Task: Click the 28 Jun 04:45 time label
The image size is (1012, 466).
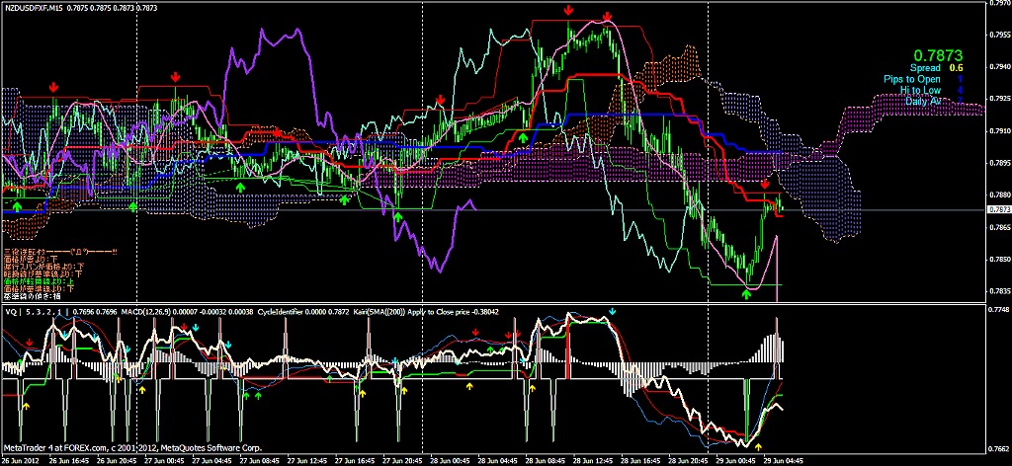Action: pos(497,461)
